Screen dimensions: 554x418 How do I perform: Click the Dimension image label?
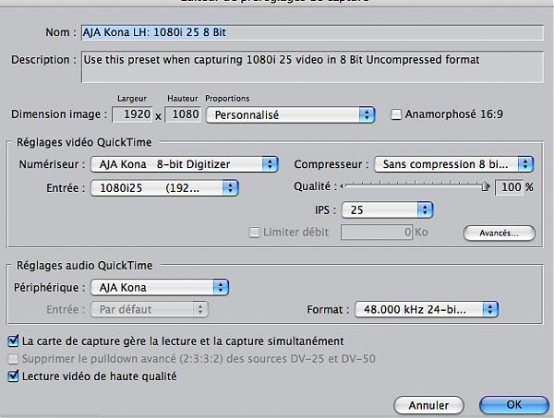pos(59,114)
